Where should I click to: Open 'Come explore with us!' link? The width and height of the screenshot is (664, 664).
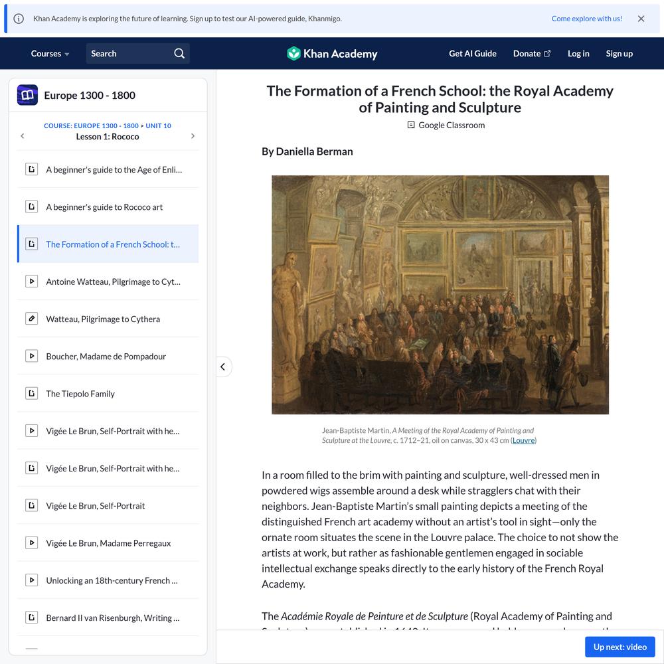(586, 19)
